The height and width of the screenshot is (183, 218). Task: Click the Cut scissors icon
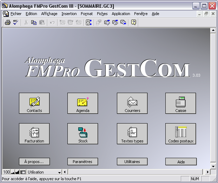click(26, 22)
